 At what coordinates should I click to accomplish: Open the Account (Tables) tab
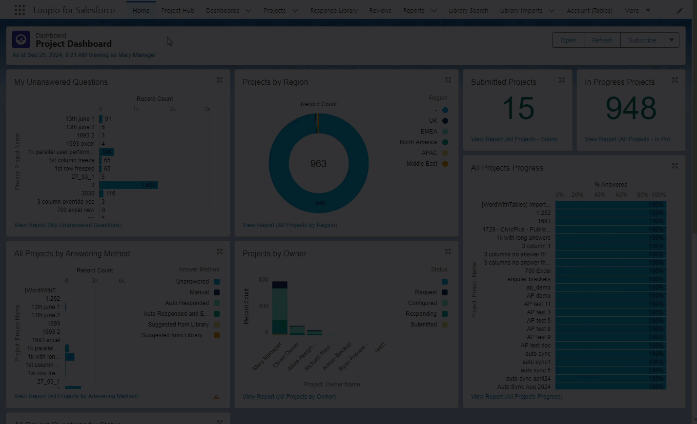tap(590, 10)
